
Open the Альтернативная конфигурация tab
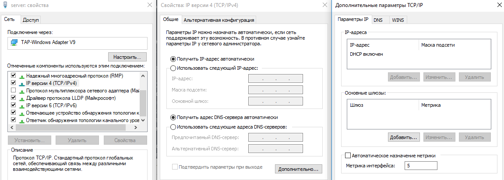(219, 20)
